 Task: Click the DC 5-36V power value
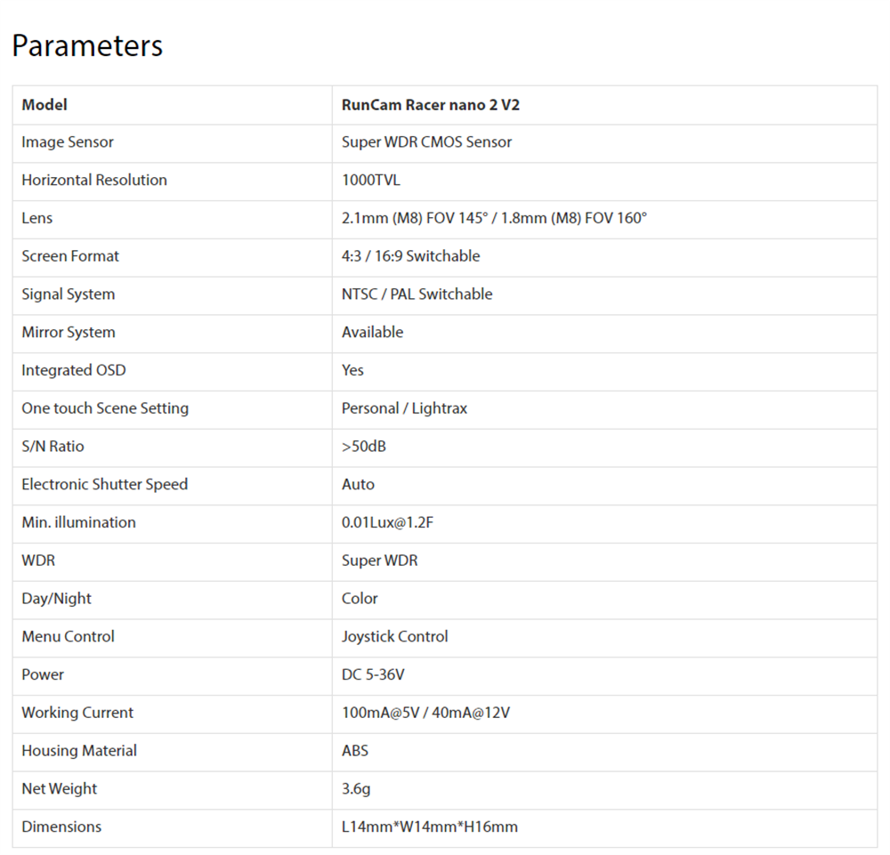373,674
